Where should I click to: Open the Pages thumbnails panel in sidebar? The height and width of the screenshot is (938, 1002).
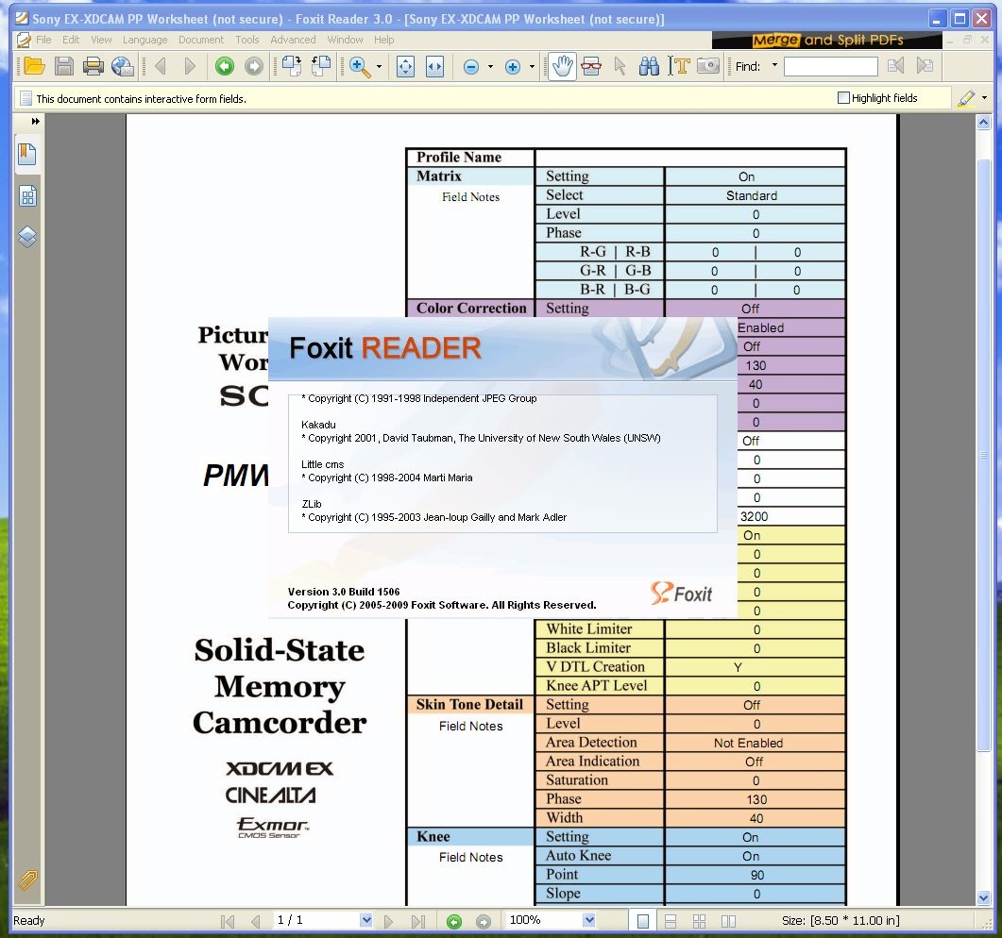(27, 196)
